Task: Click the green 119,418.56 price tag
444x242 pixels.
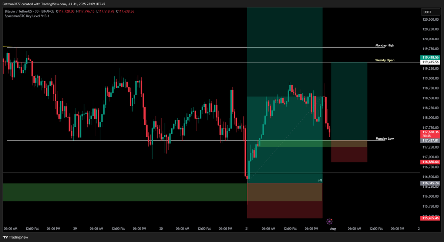Action: coord(430,58)
